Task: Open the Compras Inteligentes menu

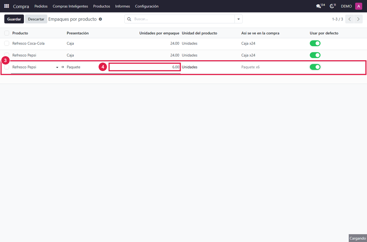Action: pyautogui.click(x=70, y=6)
